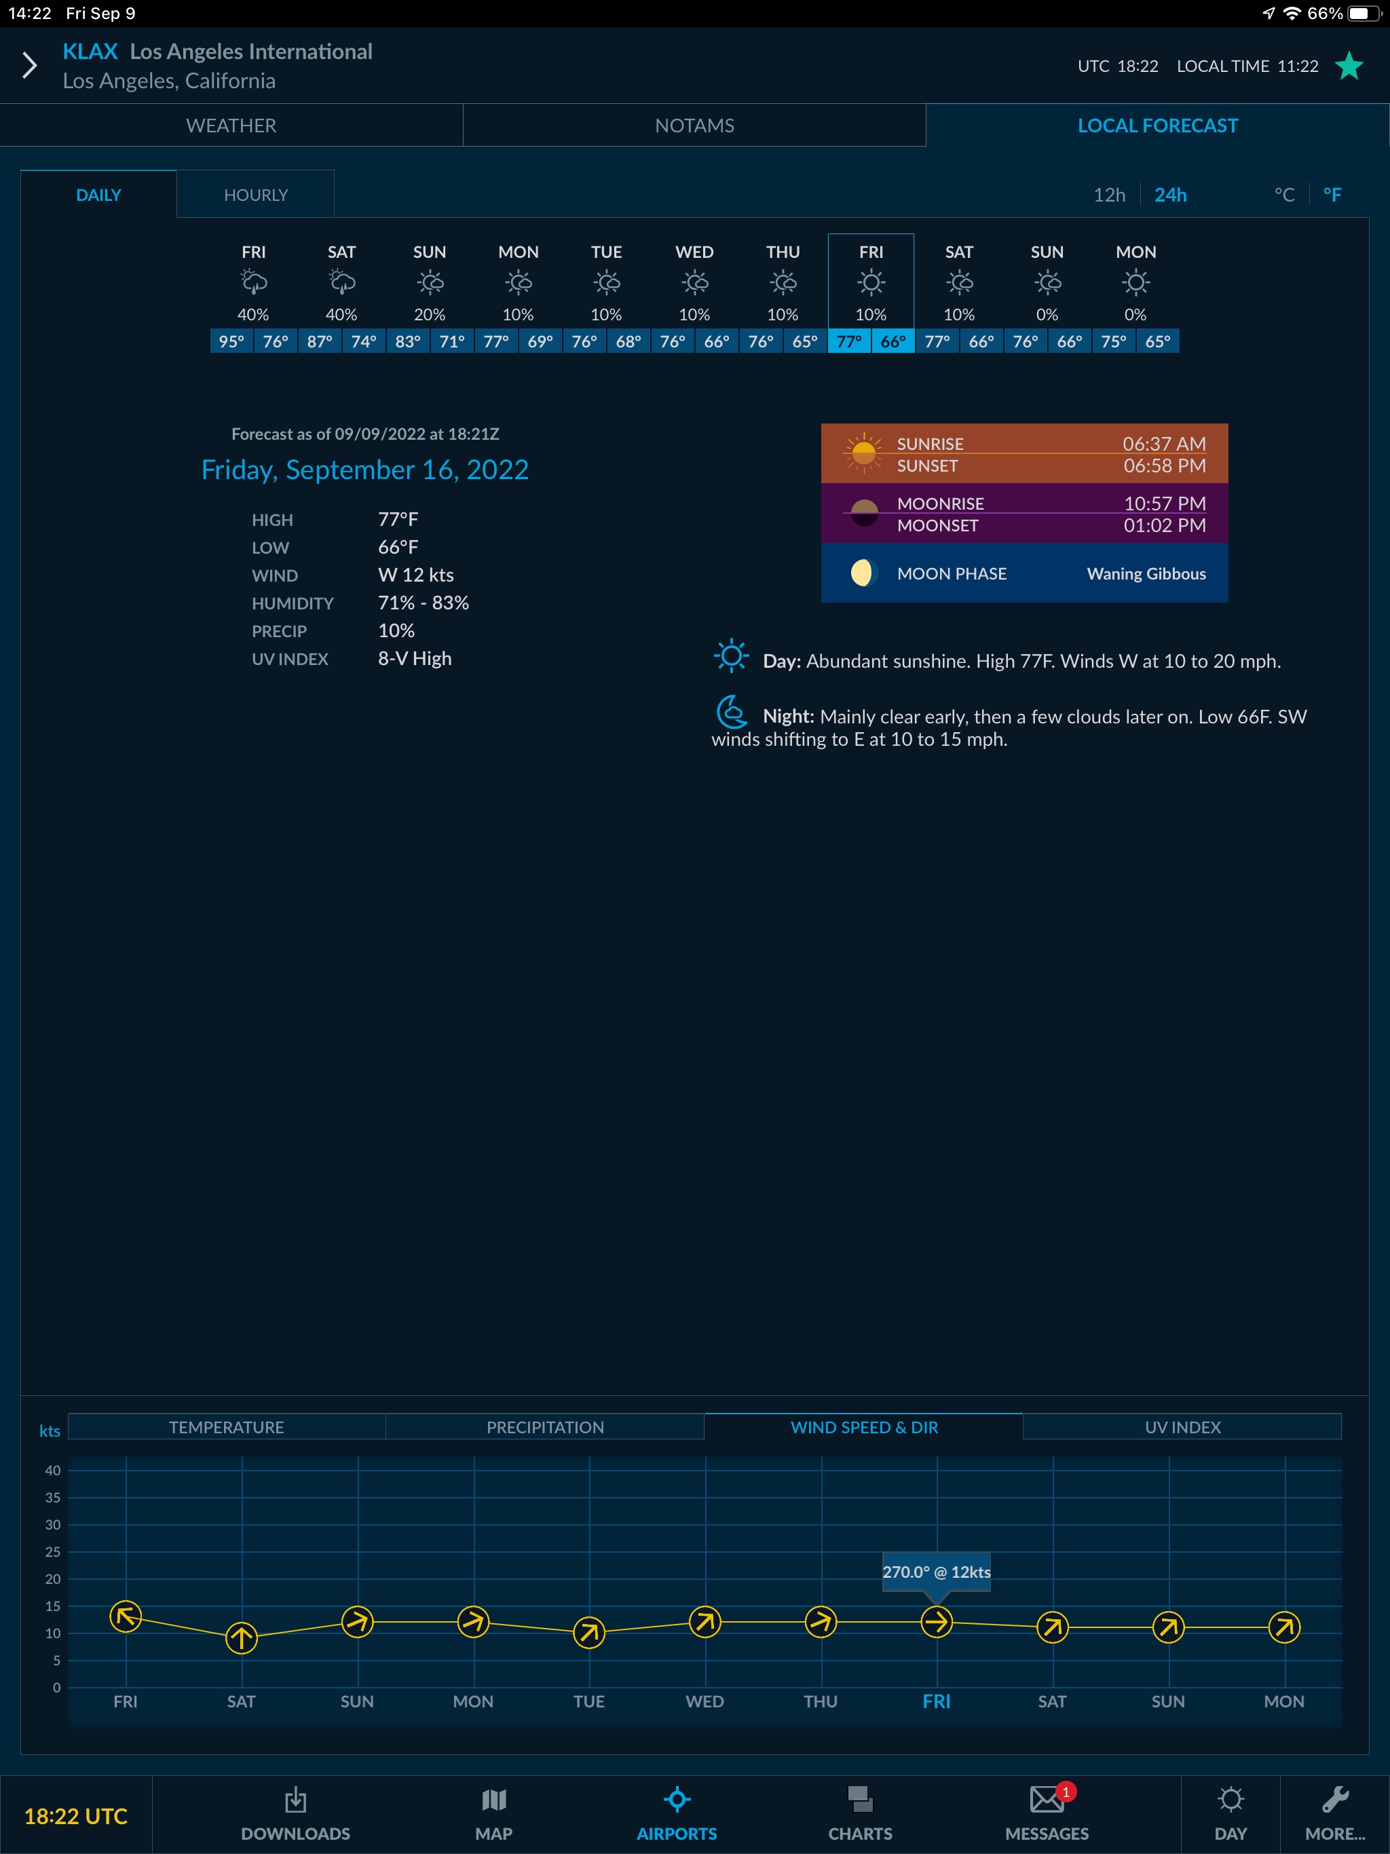The width and height of the screenshot is (1390, 1854).
Task: Click the WEATHER tab
Action: tap(232, 124)
